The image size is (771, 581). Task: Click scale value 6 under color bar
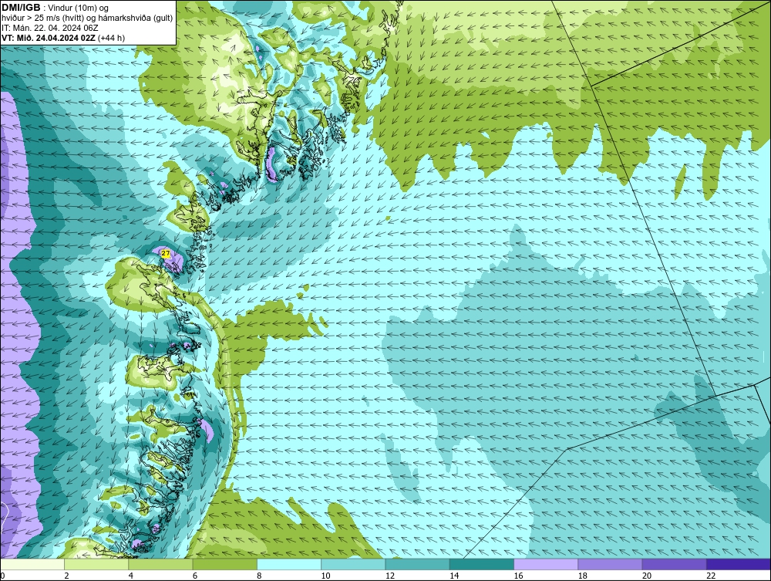pyautogui.click(x=195, y=576)
